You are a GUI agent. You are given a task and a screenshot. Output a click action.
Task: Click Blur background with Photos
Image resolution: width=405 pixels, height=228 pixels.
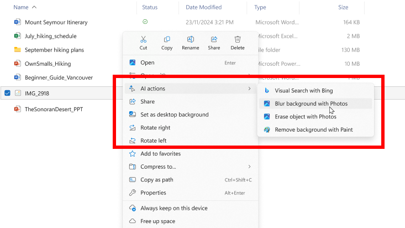click(x=311, y=103)
